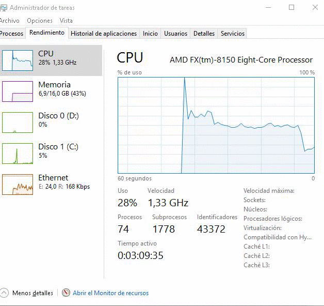Select the Ethernet network graph thumbnail

(18, 184)
